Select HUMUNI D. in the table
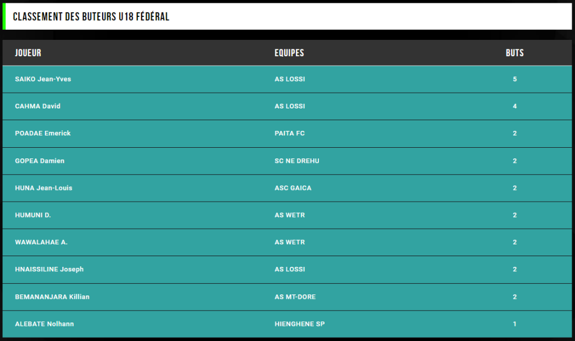The height and width of the screenshot is (341, 575). tap(33, 215)
